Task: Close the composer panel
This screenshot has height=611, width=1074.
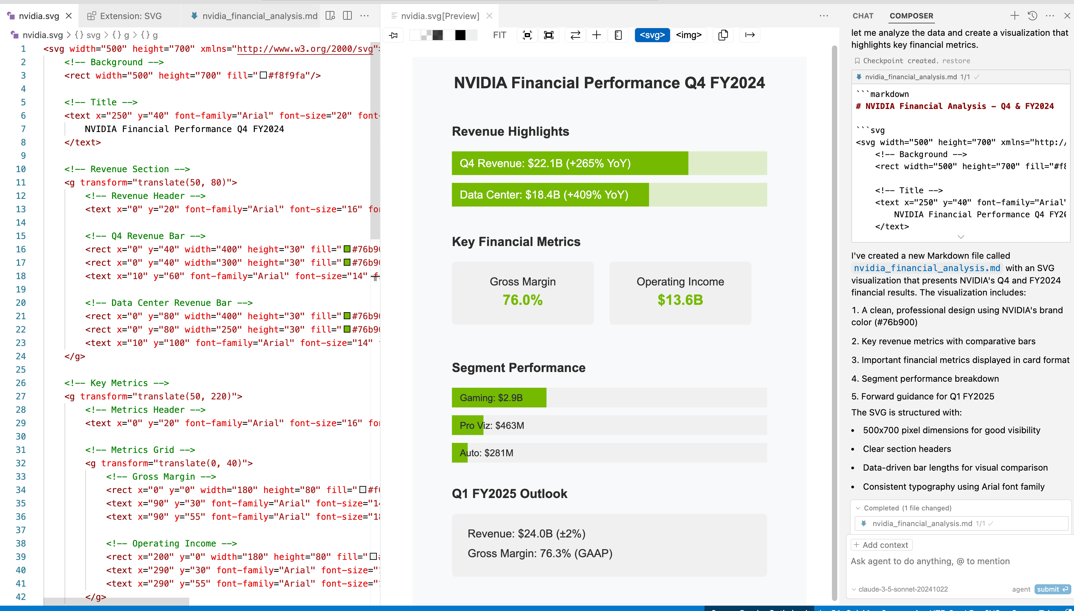Action: (1067, 16)
